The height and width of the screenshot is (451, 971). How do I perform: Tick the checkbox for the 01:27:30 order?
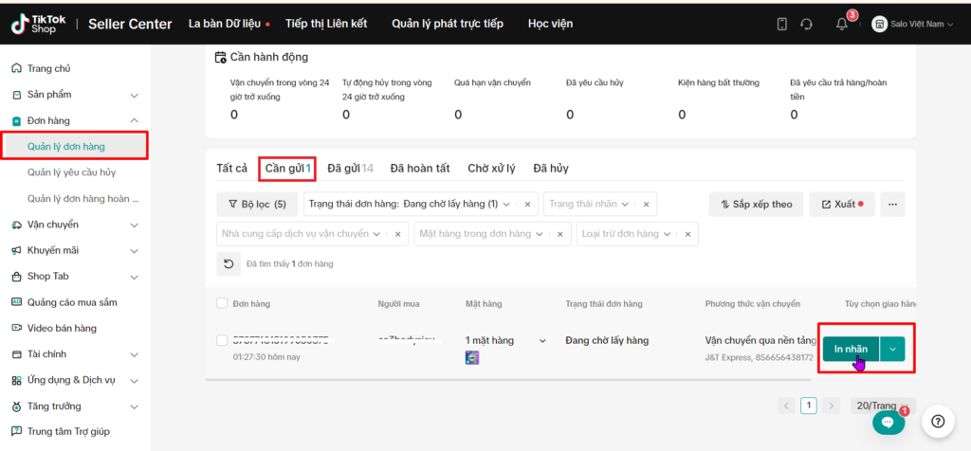click(x=222, y=340)
